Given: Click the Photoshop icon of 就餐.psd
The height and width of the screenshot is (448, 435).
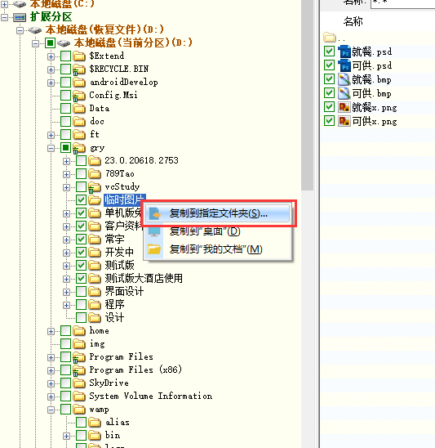Looking at the screenshot, I should (x=344, y=52).
